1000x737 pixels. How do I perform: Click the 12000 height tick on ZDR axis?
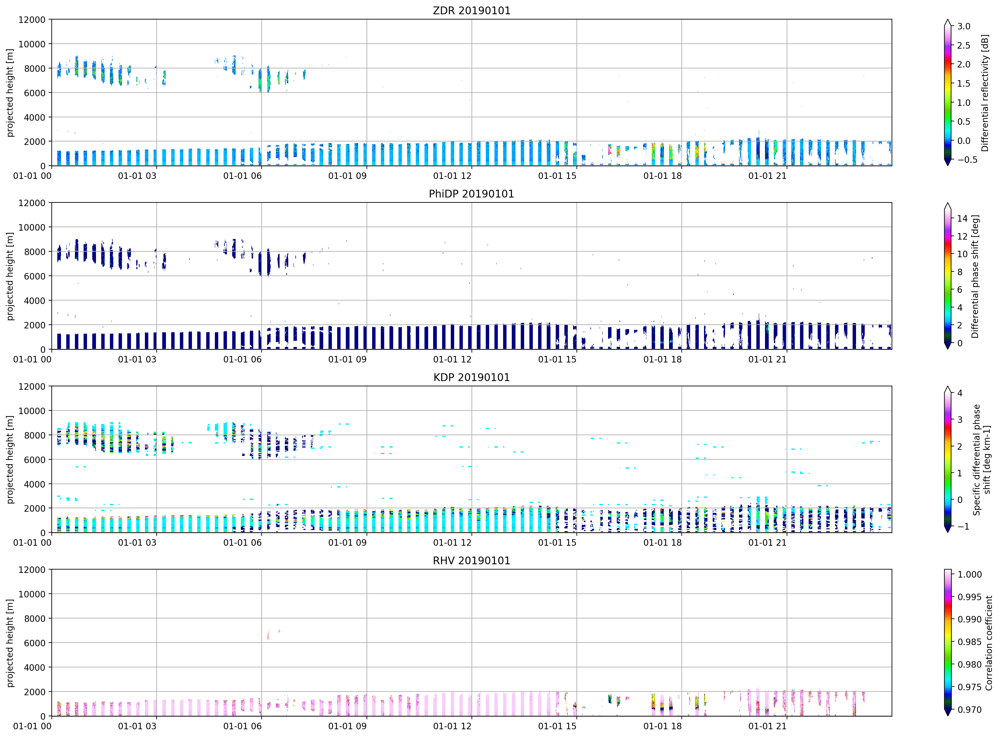pyautogui.click(x=32, y=20)
